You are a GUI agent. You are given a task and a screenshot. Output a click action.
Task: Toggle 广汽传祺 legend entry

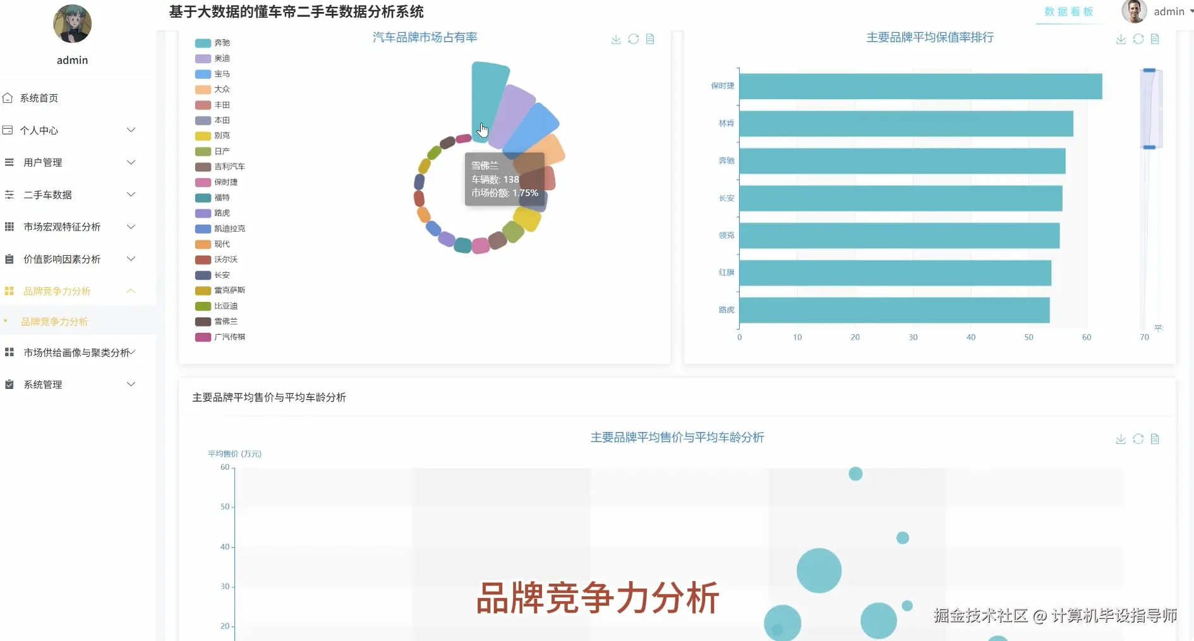click(220, 337)
